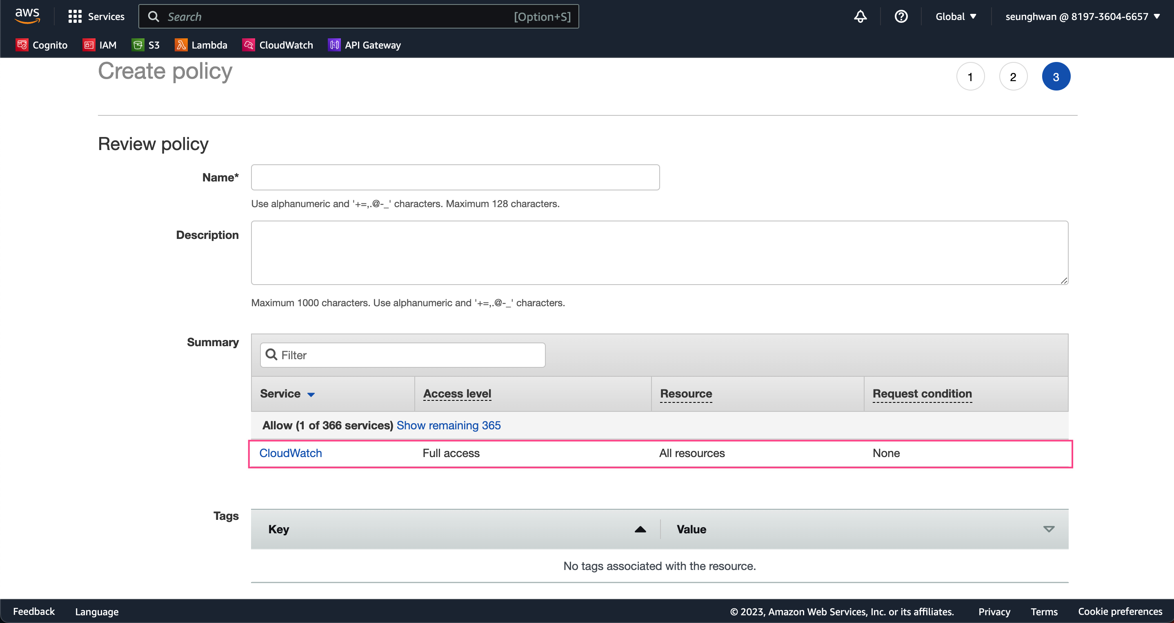The image size is (1174, 623).
Task: Sort tags by Key column arrow
Action: point(640,529)
